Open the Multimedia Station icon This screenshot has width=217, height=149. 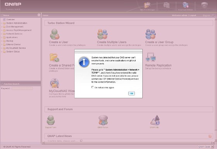(x=166, y=5)
